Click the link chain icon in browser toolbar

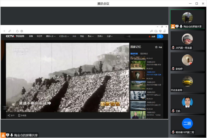tap(10, 31)
